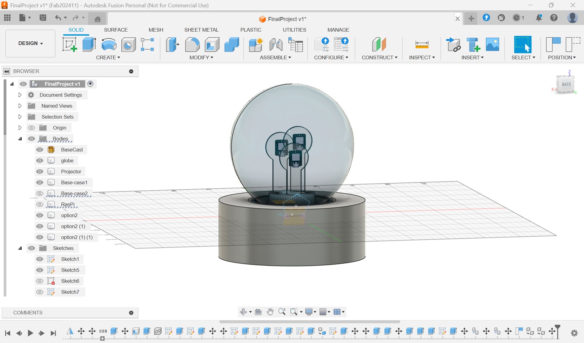Switch to the UTILITIES tab
The width and height of the screenshot is (584, 343).
pos(294,30)
